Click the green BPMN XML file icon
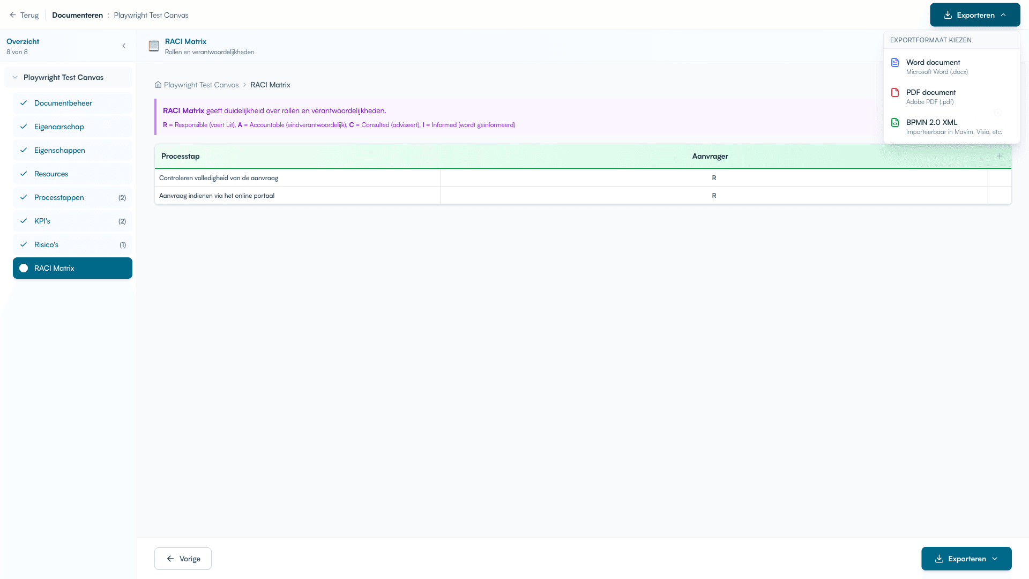 point(894,123)
